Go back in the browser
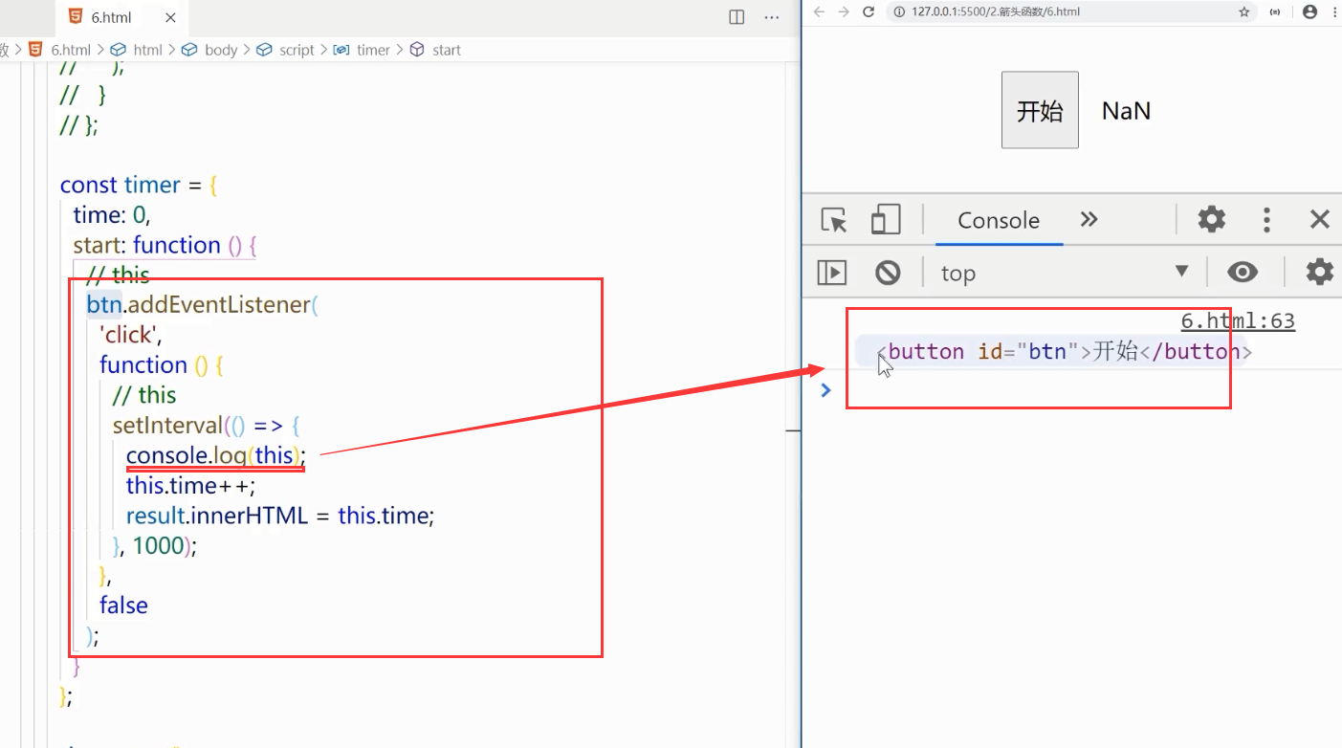The width and height of the screenshot is (1342, 748). click(819, 11)
